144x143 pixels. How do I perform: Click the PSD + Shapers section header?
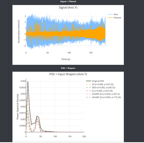(x=68, y=68)
